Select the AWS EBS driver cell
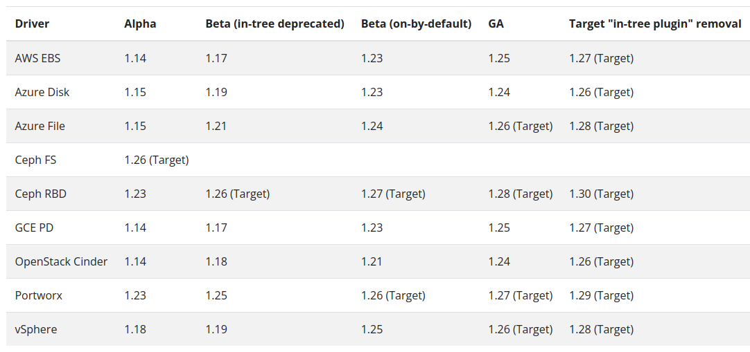 pos(37,58)
